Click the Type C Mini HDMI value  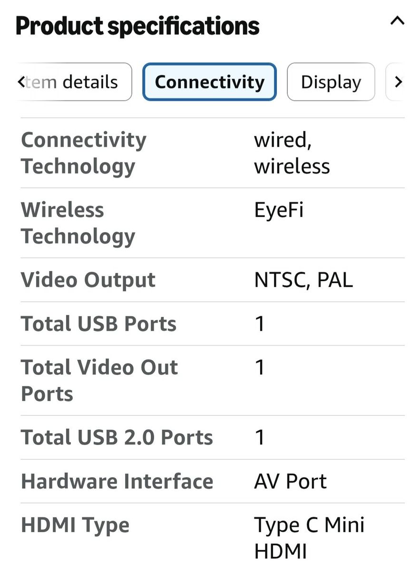pos(309,538)
